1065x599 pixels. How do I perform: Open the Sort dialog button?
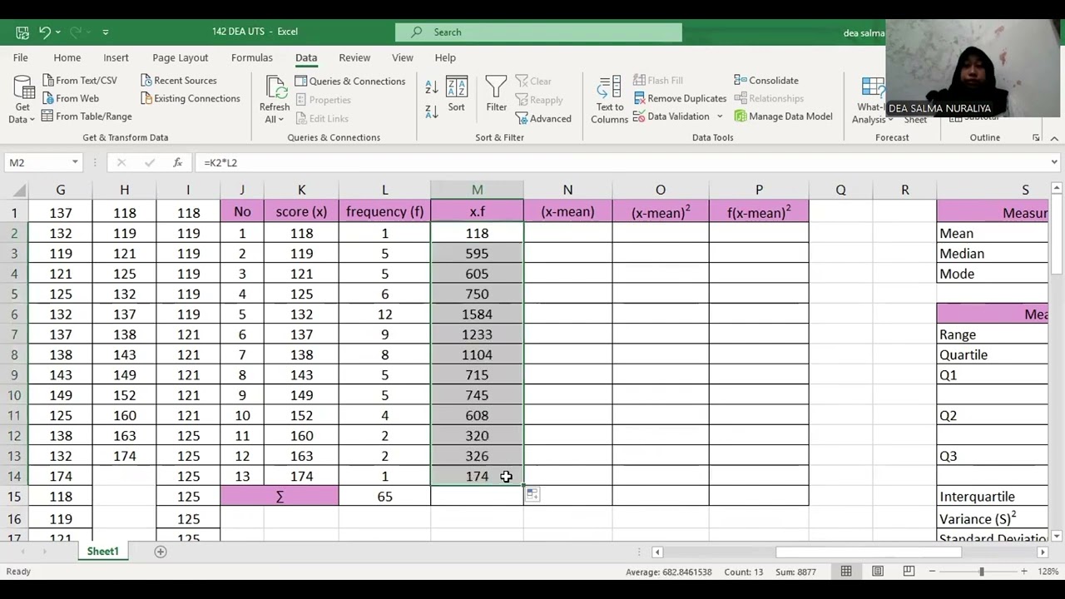tap(456, 94)
